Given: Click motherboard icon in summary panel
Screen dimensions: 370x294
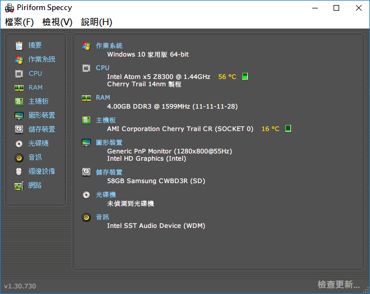Looking at the screenshot, I should tap(86, 120).
